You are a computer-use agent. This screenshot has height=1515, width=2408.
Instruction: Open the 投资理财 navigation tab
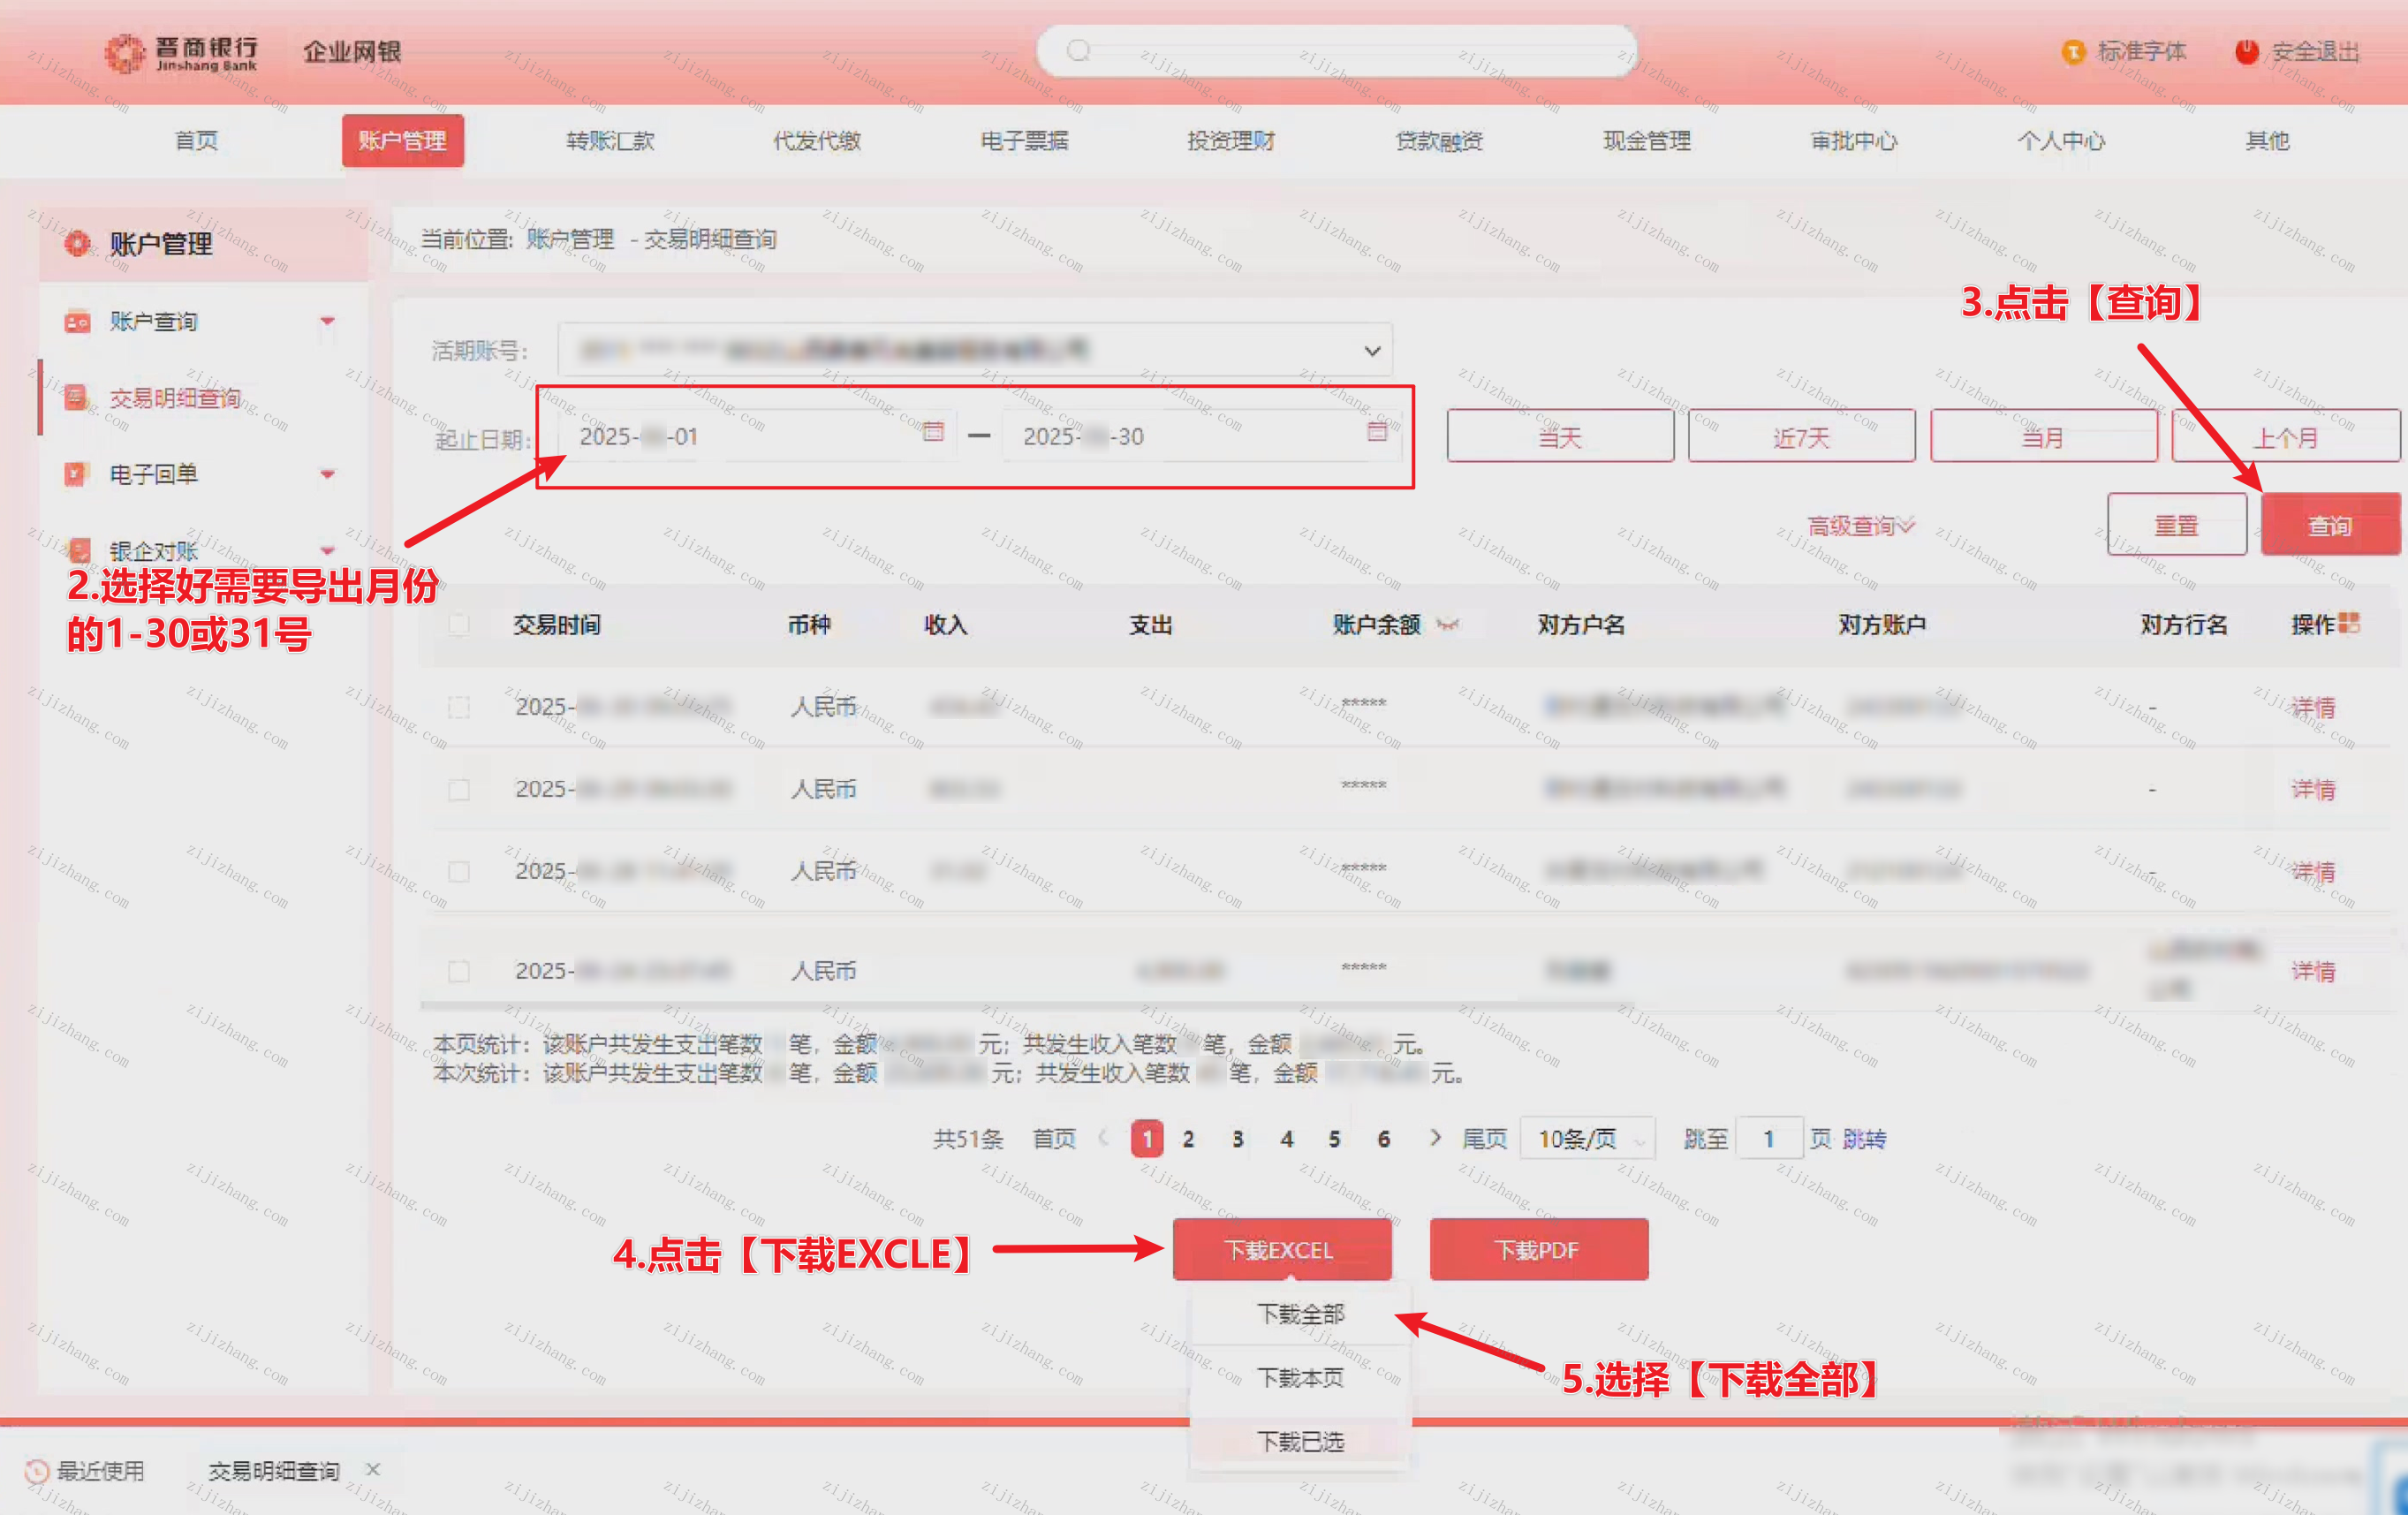click(x=1231, y=141)
